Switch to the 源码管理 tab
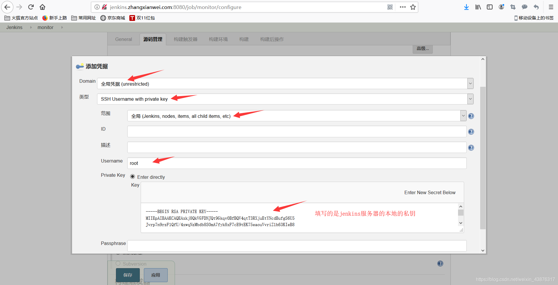 (x=153, y=39)
